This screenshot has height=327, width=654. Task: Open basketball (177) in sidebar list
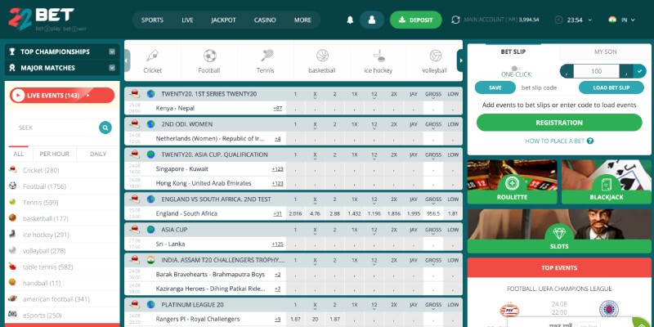[62, 218]
